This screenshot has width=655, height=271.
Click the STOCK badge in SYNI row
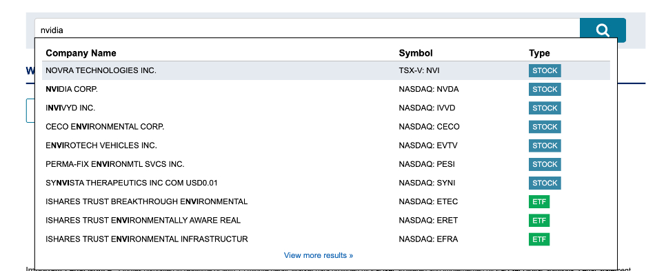point(545,183)
